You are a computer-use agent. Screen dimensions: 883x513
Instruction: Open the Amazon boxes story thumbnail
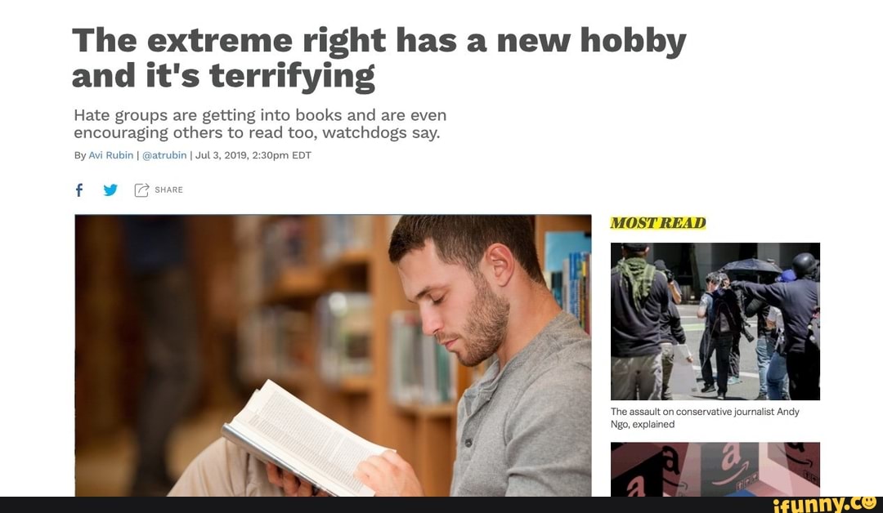point(715,469)
